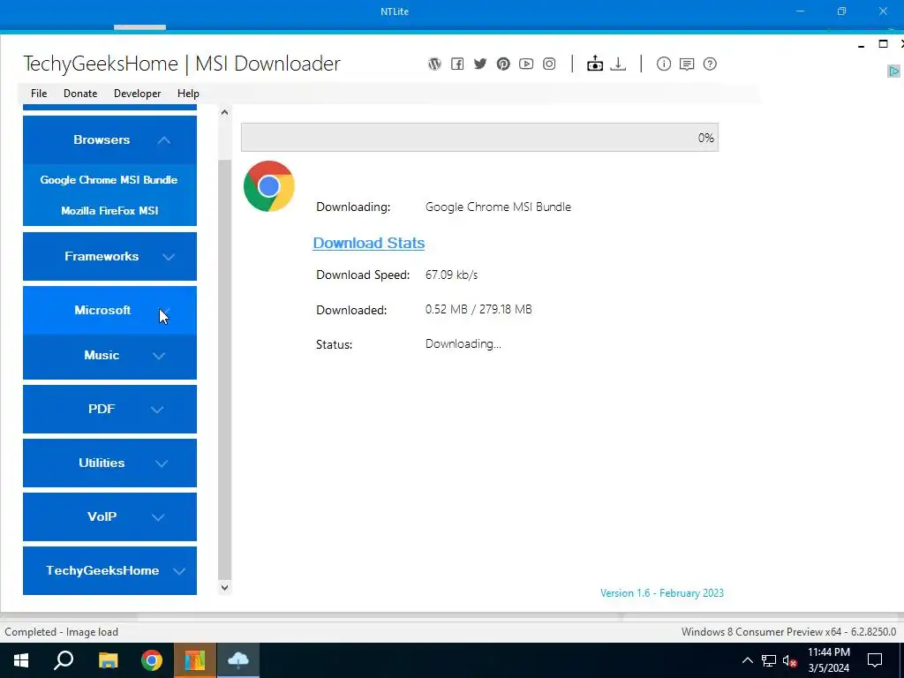Open the Facebook page icon

tap(457, 64)
